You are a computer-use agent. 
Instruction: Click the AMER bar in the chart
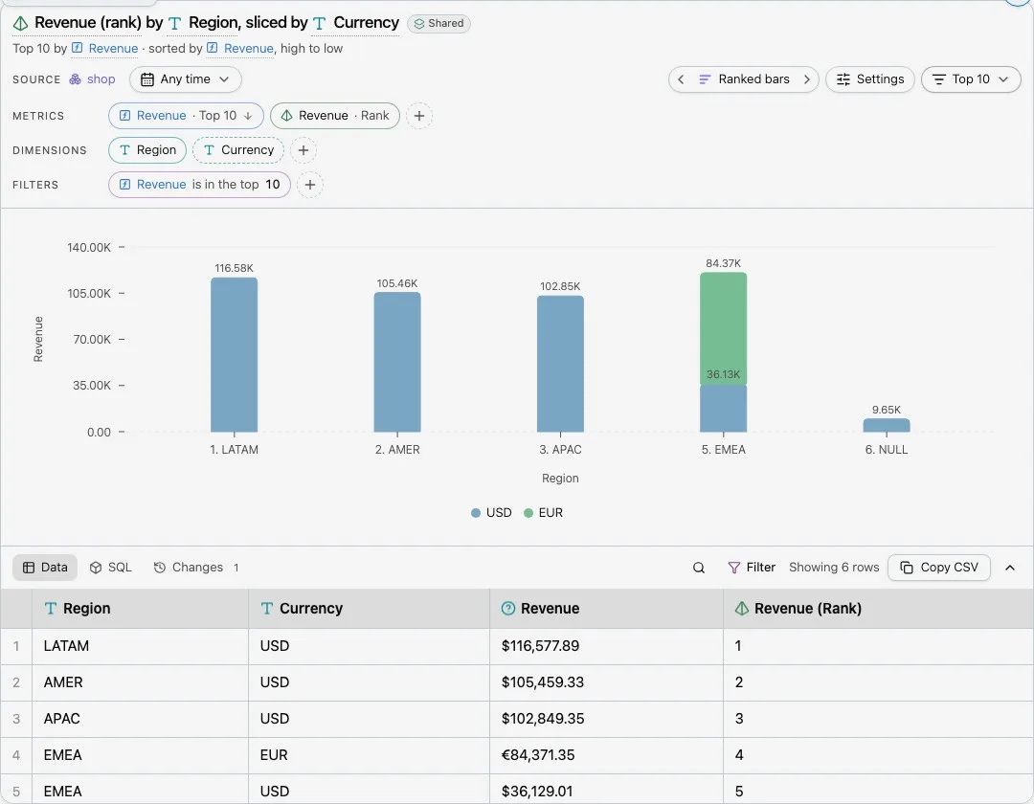(x=397, y=363)
